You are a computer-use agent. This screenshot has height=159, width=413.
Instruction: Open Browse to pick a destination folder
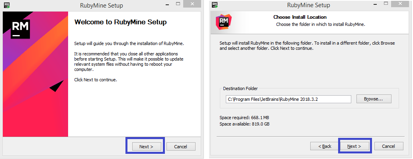coord(374,99)
